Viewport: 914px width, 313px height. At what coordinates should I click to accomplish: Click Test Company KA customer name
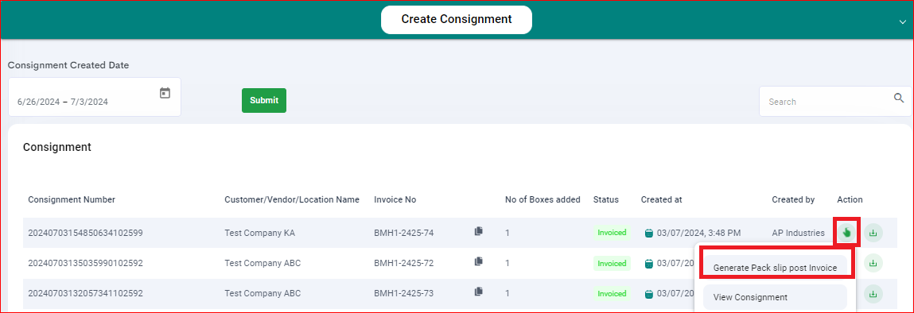pyautogui.click(x=259, y=233)
